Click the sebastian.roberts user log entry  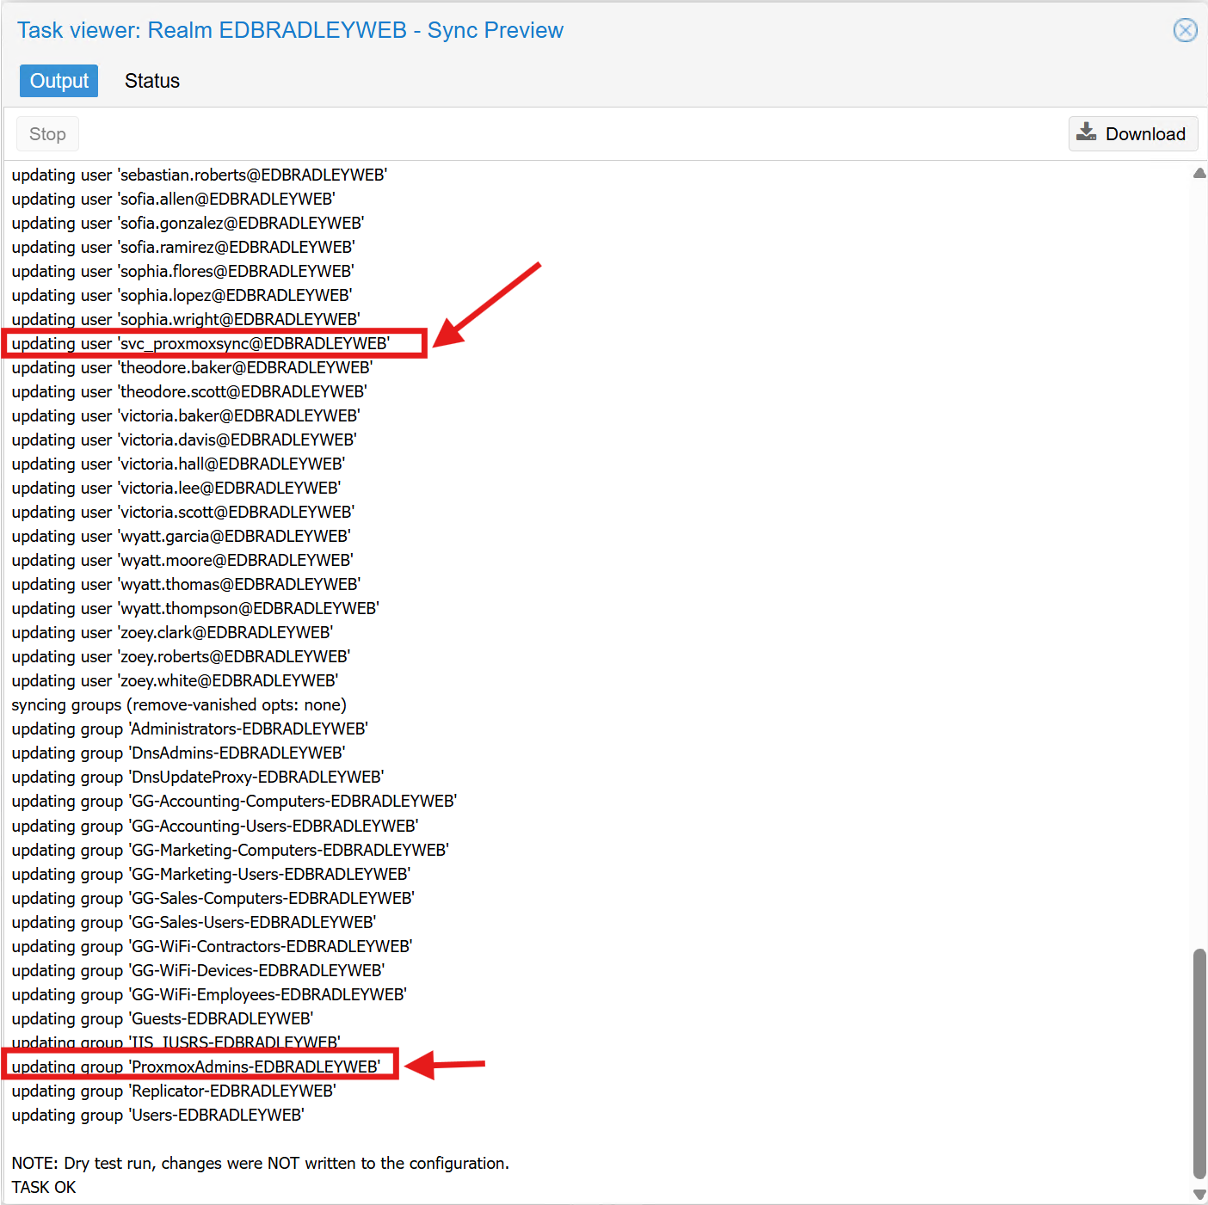[199, 175]
